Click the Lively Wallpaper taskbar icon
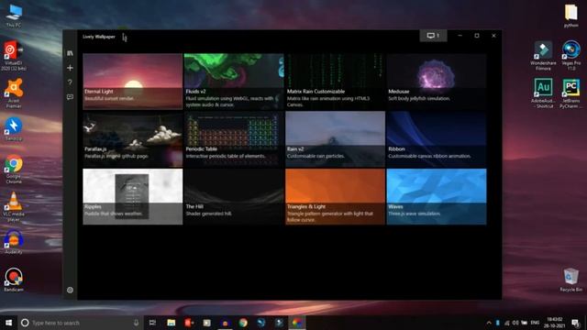This screenshot has height=330, width=587. coord(297,323)
